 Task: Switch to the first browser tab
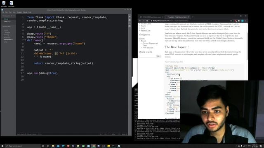pyautogui.click(x=151, y=17)
